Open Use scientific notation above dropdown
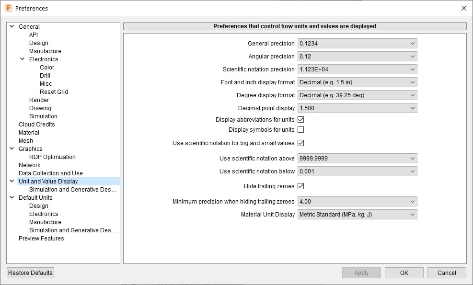The width and height of the screenshot is (473, 285). click(357, 159)
